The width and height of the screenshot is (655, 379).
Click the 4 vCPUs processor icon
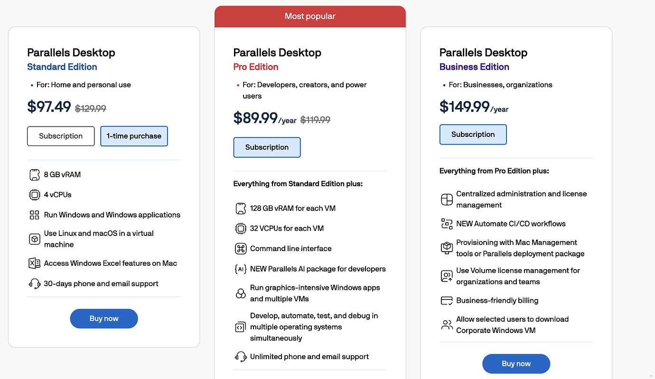[35, 195]
